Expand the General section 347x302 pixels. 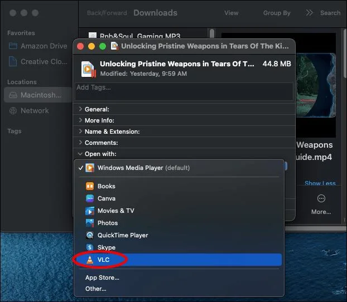tap(80, 109)
